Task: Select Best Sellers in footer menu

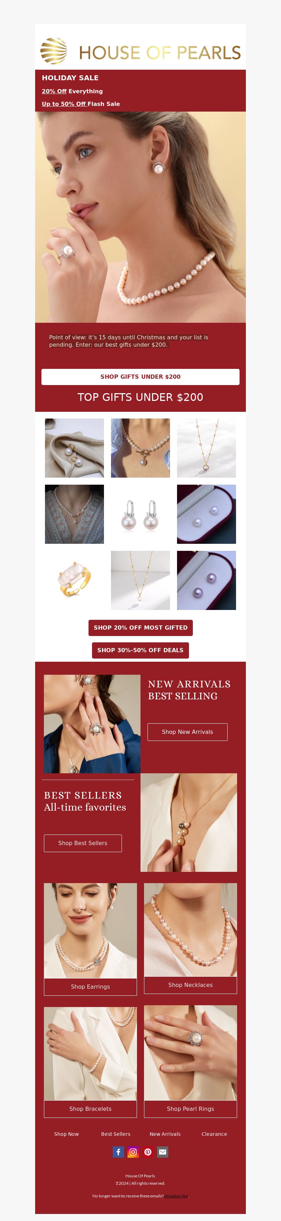Action: (116, 1134)
